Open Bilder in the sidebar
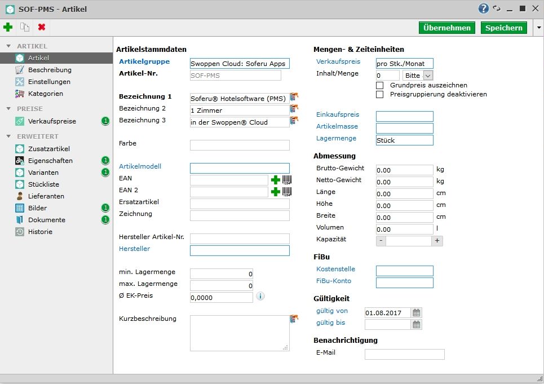This screenshot has width=544, height=384. (x=56, y=208)
